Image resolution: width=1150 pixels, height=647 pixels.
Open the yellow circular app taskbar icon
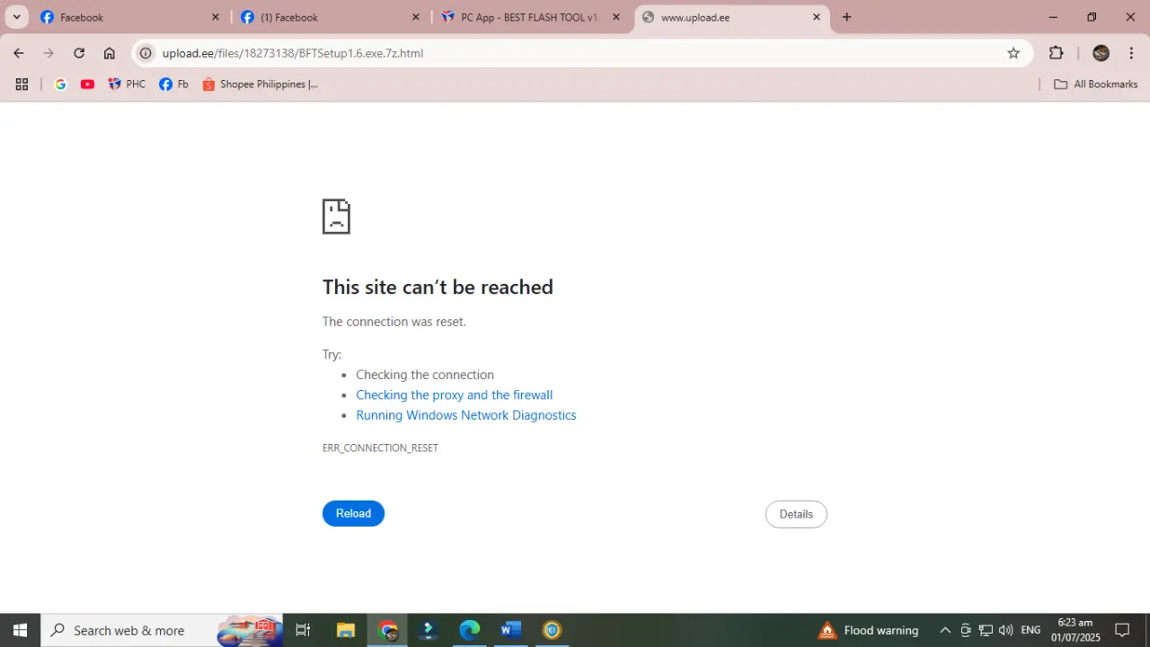[x=552, y=630]
